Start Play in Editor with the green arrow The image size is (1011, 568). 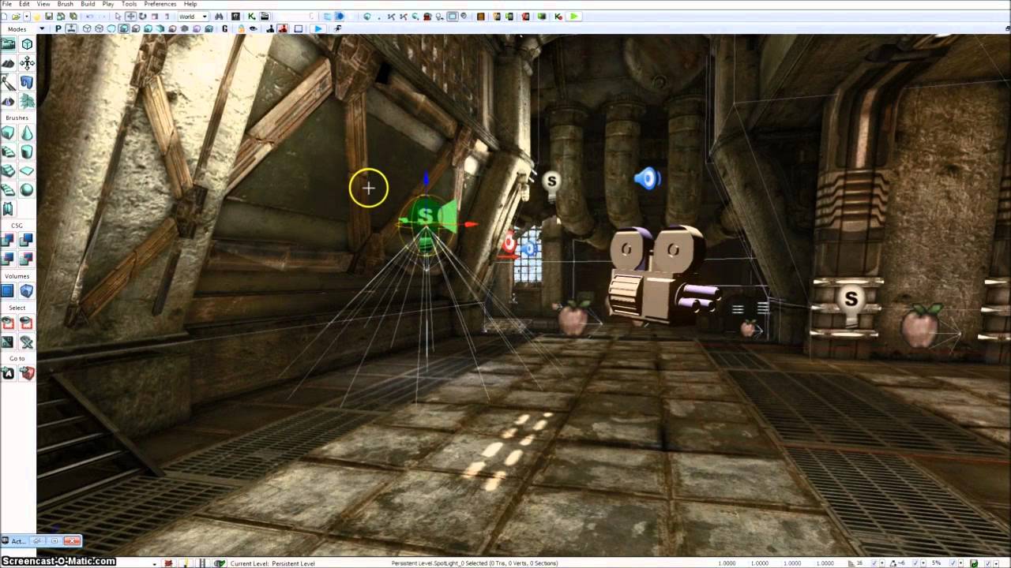click(574, 16)
